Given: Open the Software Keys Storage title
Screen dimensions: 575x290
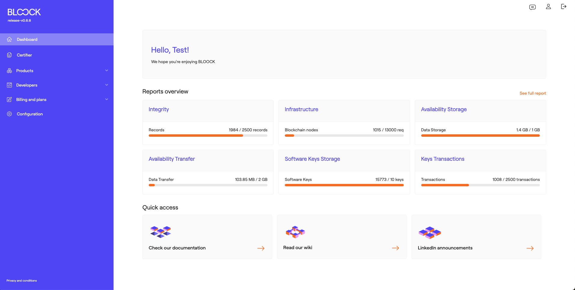Looking at the screenshot, I should pos(312,159).
